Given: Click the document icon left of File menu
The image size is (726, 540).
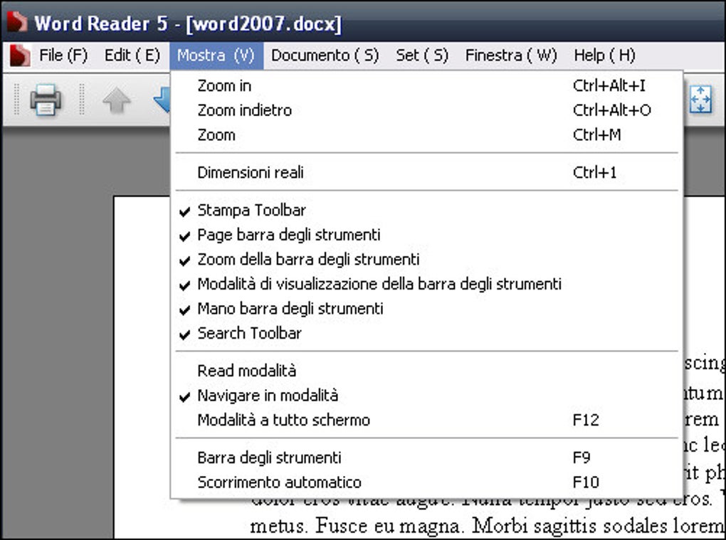Looking at the screenshot, I should point(20,55).
